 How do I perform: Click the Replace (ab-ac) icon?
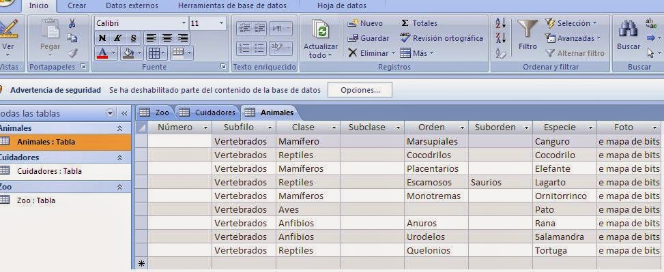(x=651, y=23)
